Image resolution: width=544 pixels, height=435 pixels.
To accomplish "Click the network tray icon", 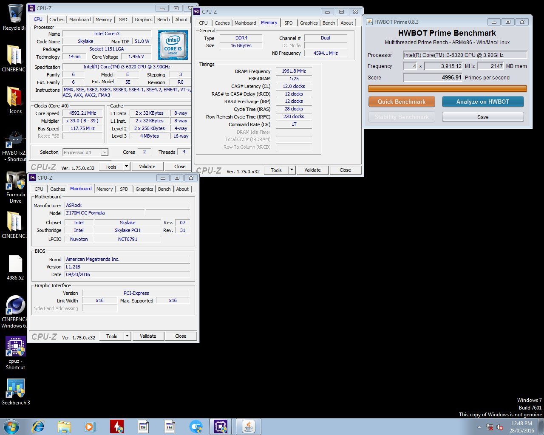I will tap(490, 427).
